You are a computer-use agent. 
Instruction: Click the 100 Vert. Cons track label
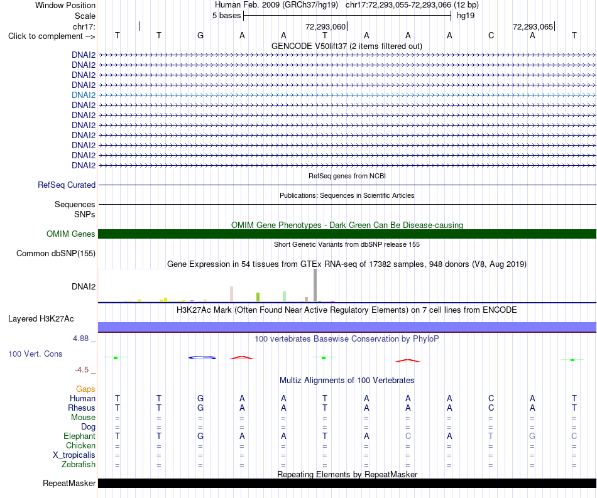pyautogui.click(x=35, y=354)
